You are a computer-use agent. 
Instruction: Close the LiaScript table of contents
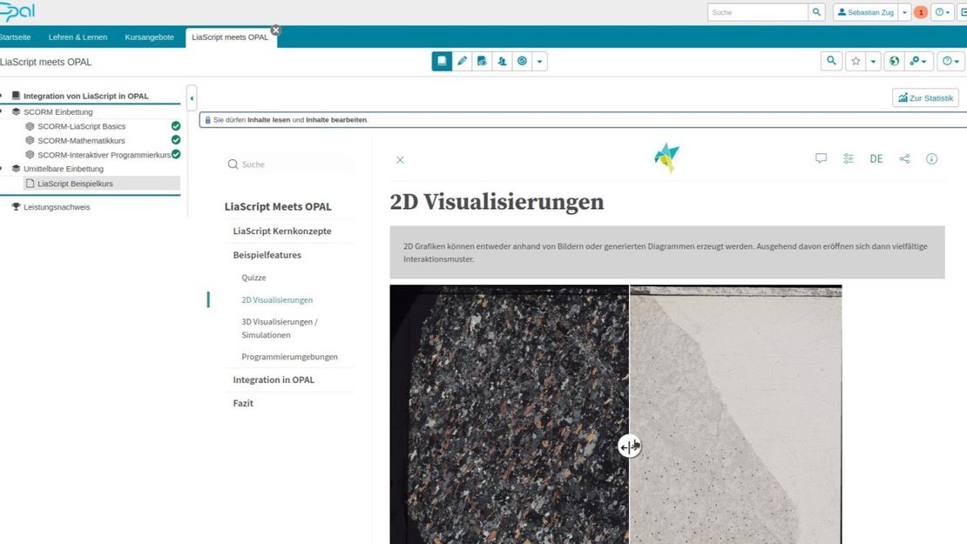click(x=400, y=160)
